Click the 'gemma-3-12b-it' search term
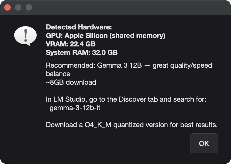Image resolution: width=231 pixels, height=164 pixels. pyautogui.click(x=75, y=108)
